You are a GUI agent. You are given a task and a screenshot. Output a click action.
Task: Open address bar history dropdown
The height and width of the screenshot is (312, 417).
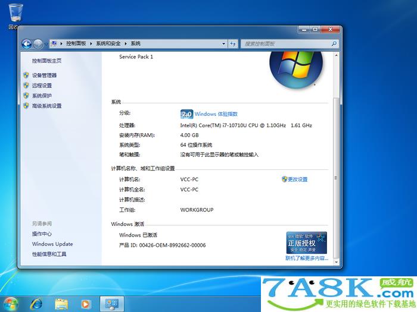point(223,43)
